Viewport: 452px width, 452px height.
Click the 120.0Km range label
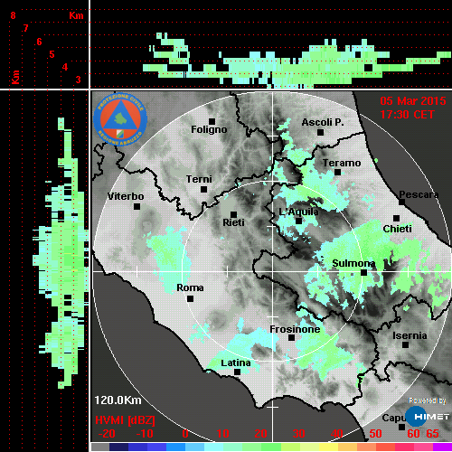(118, 400)
